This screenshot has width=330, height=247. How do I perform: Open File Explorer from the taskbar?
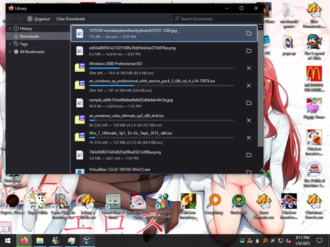[40, 241]
